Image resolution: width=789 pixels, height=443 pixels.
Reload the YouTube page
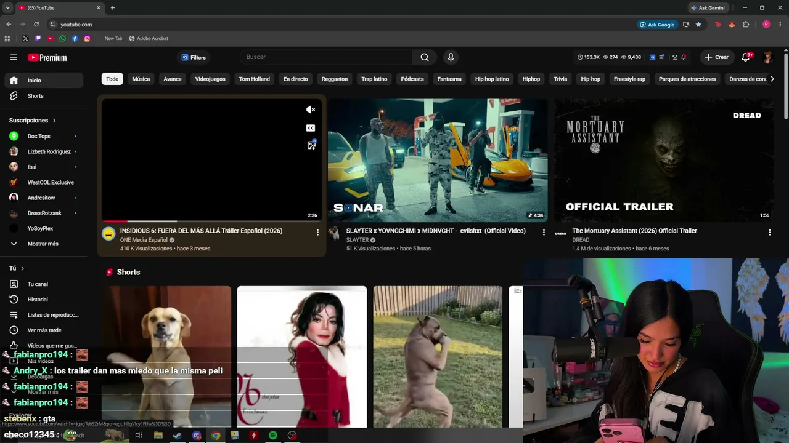click(36, 25)
